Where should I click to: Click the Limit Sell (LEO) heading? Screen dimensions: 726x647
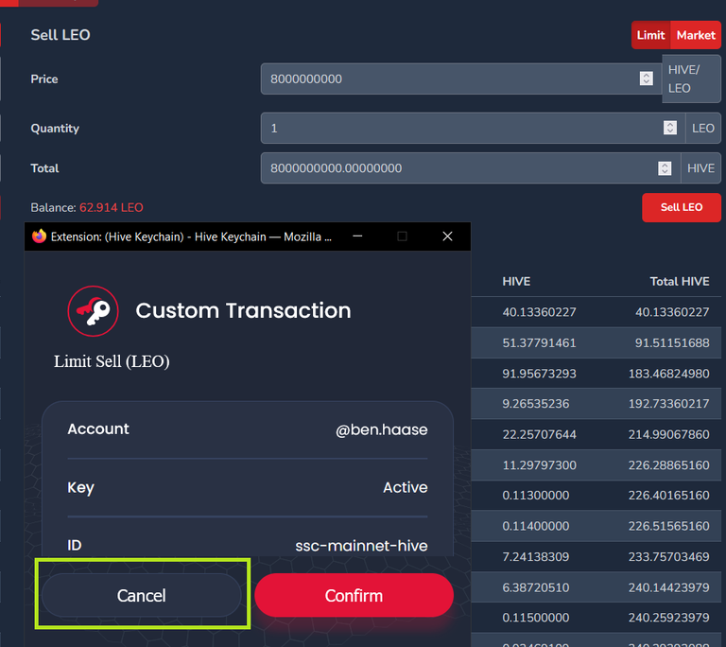click(112, 361)
